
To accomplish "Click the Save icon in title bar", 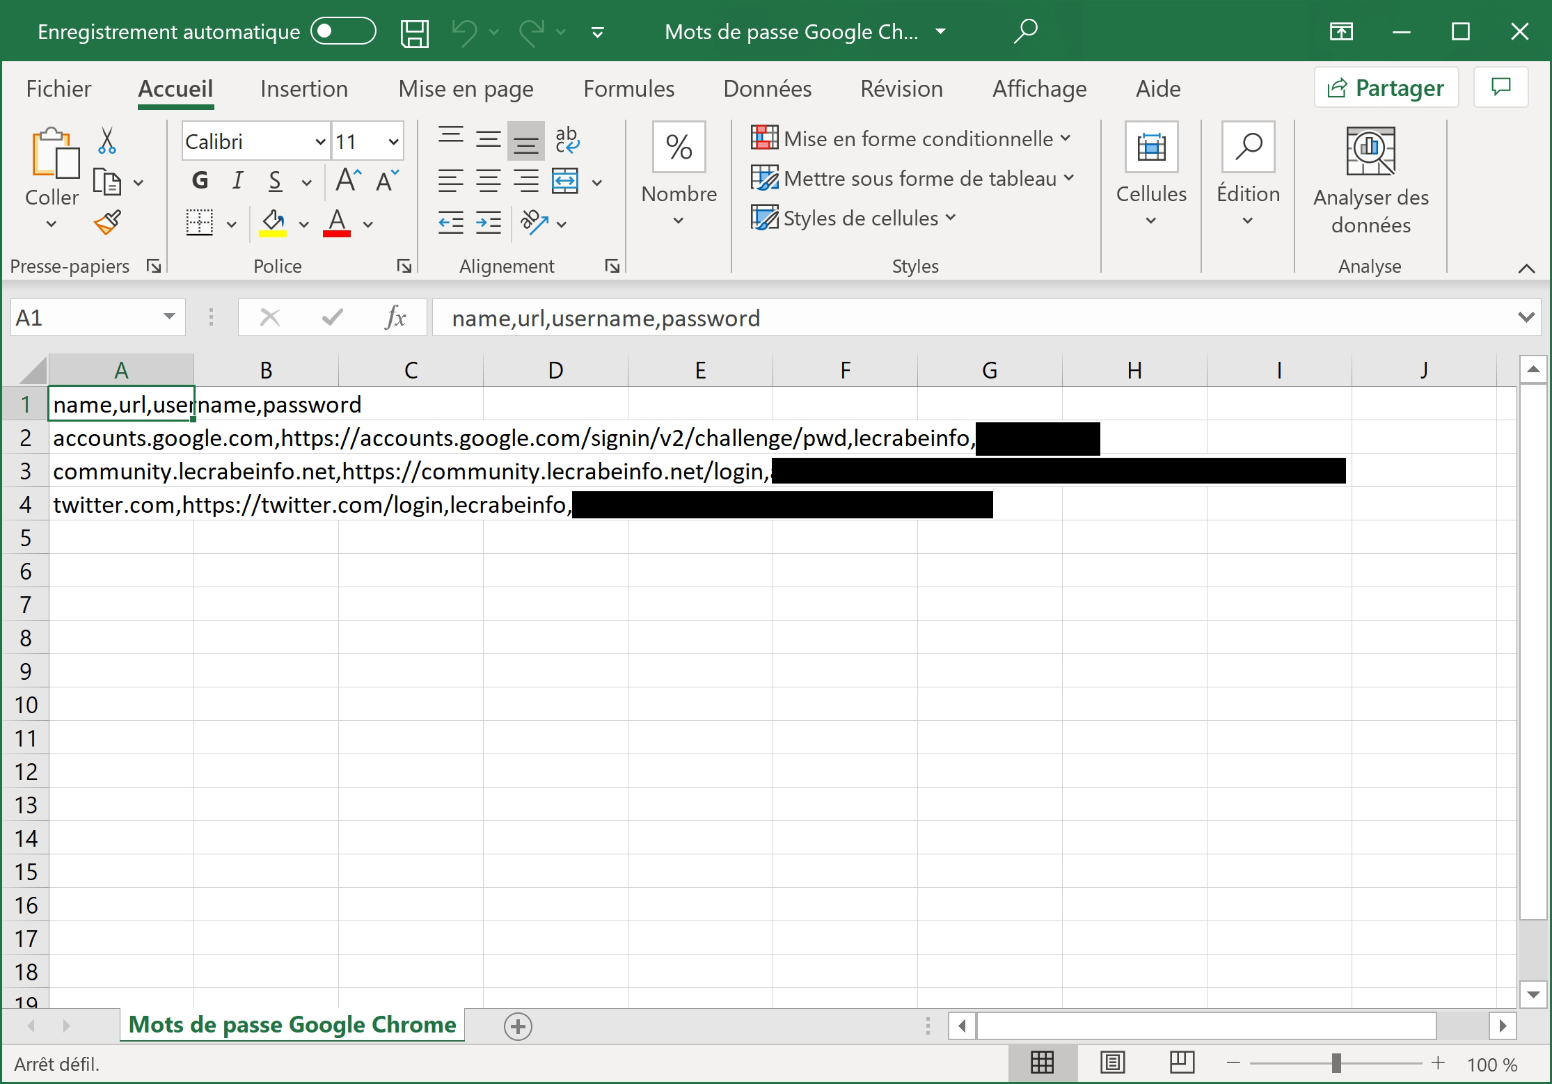I will 415,32.
